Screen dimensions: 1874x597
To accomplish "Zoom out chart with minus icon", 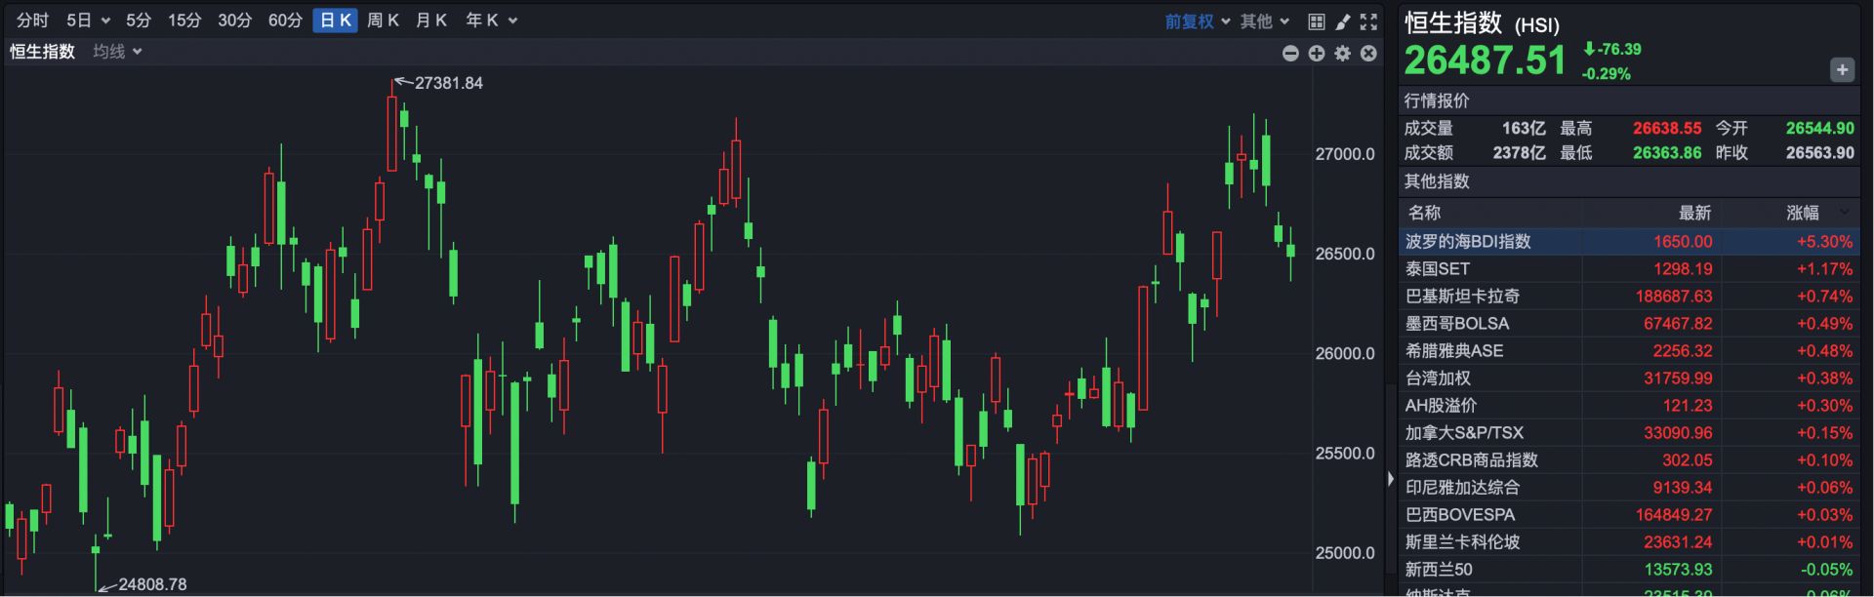I will (x=1290, y=54).
